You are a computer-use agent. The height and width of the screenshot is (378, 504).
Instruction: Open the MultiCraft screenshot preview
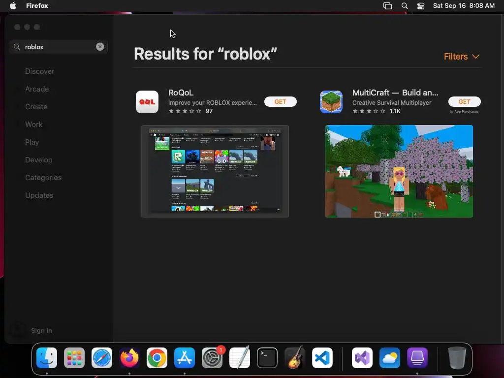(399, 171)
